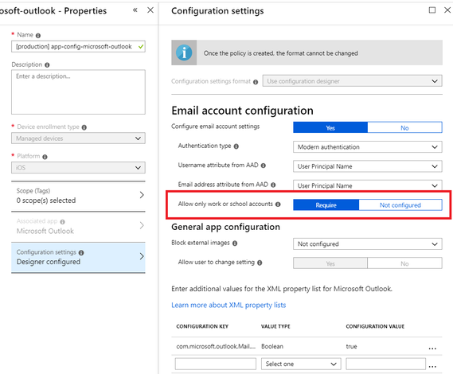The height and width of the screenshot is (374, 453).
Task: Open Email address attribute from AAD dropdown
Action: point(368,185)
